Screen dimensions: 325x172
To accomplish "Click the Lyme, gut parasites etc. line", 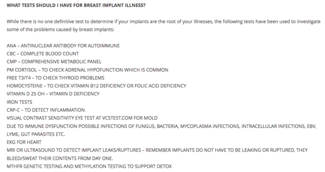I will point(36,134).
